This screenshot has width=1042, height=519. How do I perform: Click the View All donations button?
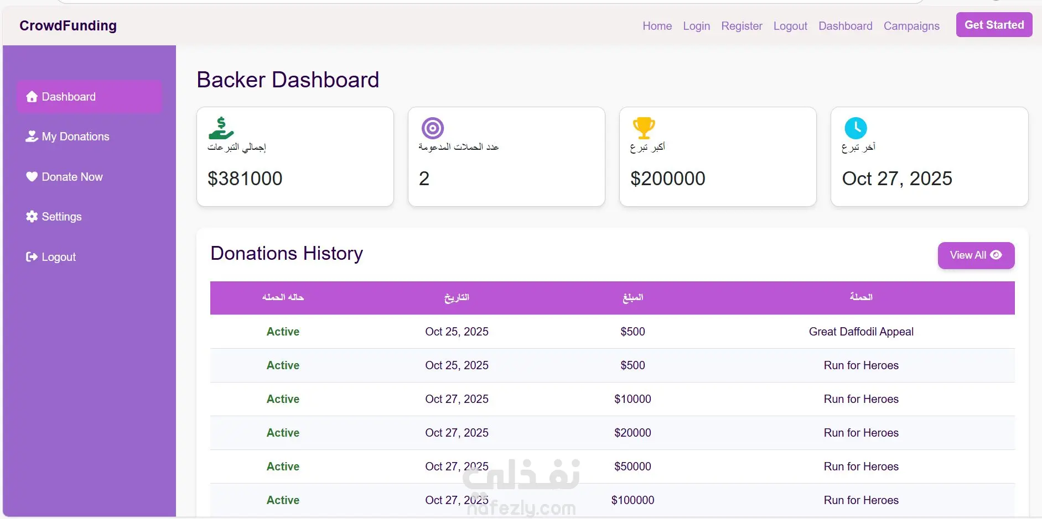pos(976,255)
